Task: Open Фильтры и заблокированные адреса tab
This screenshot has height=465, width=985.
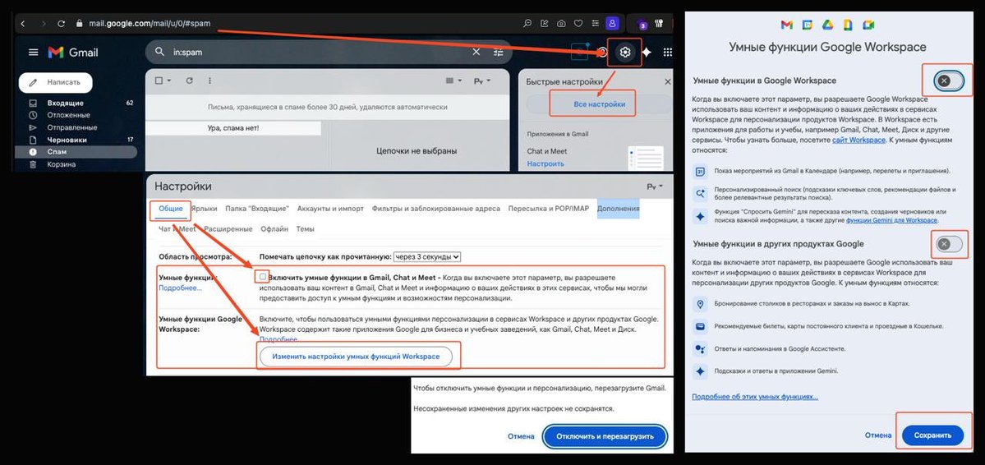Action: point(436,209)
